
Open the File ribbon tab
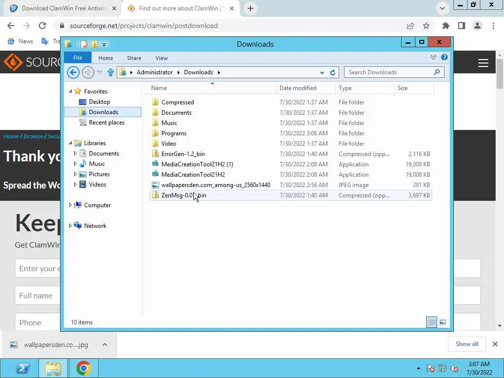pos(78,58)
